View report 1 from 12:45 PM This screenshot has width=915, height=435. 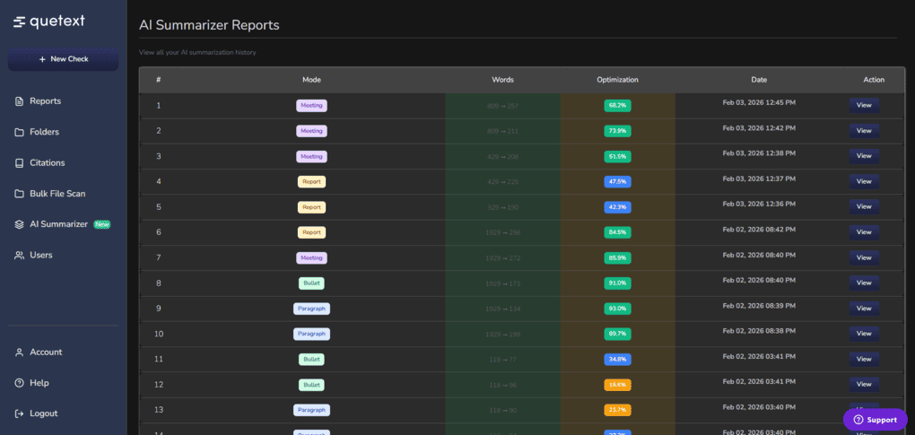[864, 106]
